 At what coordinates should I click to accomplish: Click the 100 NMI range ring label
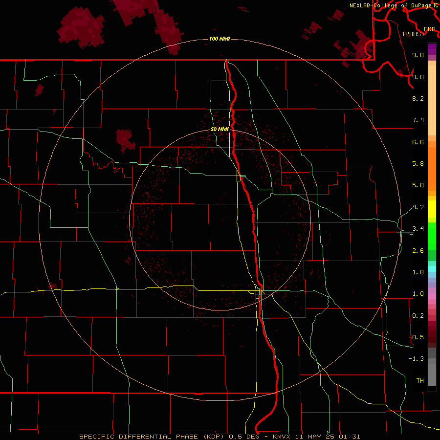[x=220, y=39]
